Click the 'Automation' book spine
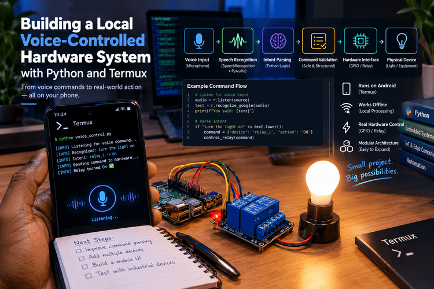The image size is (434, 289). 415,164
